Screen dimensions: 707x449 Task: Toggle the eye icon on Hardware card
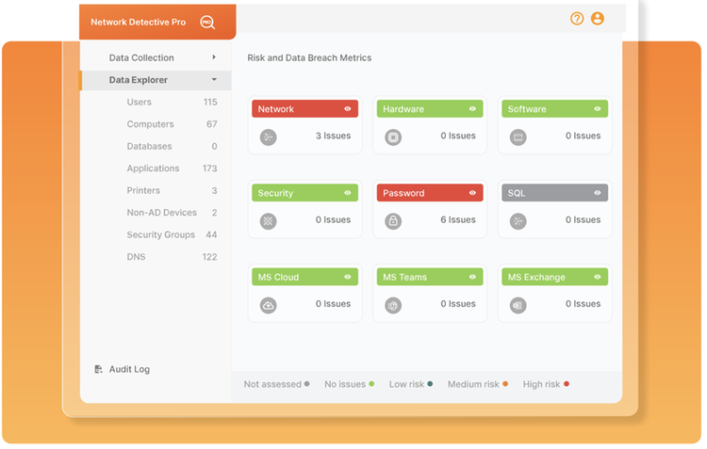472,108
